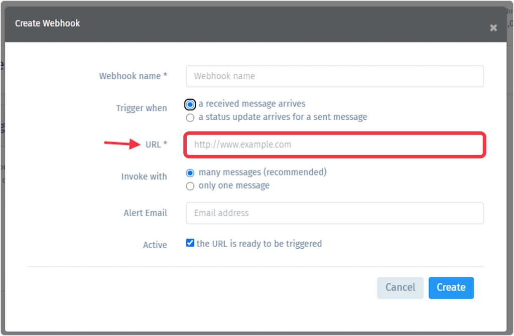Uncheck the Active URL ready checkbox
Image resolution: width=514 pixels, height=336 pixels.
click(x=190, y=243)
